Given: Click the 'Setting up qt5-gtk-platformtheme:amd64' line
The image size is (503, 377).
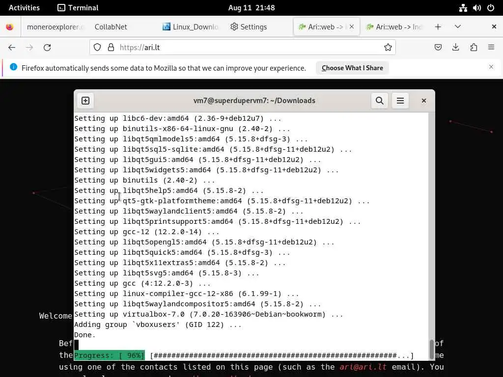Looking at the screenshot, I should [222, 201].
